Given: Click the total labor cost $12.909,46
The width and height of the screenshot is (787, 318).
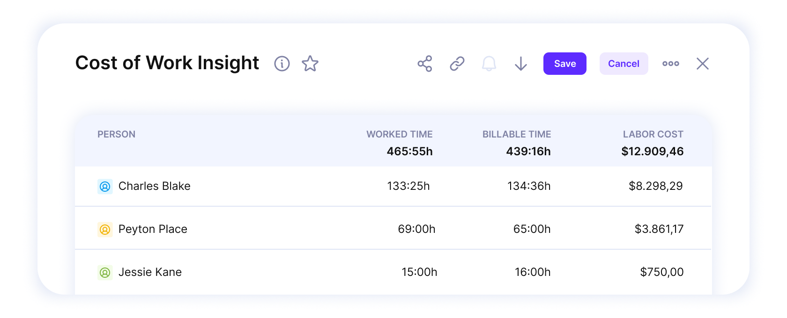Looking at the screenshot, I should click(653, 151).
